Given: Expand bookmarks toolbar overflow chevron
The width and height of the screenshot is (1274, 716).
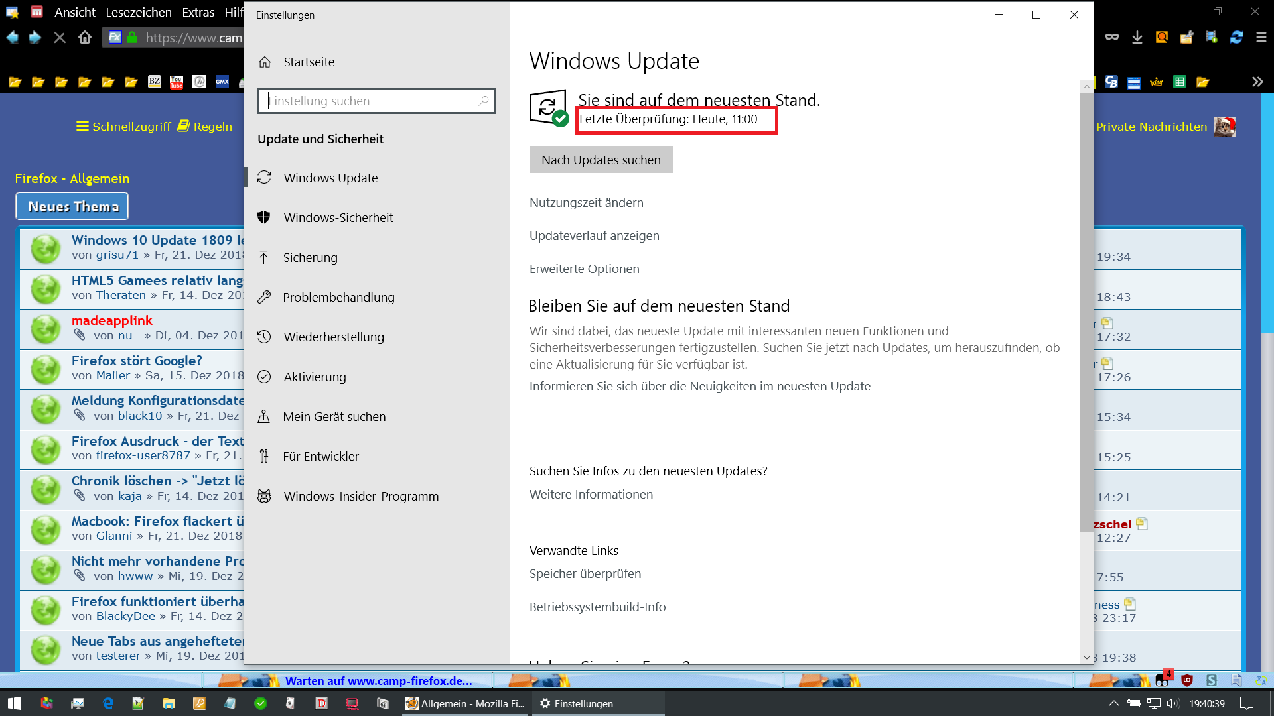Looking at the screenshot, I should click(1257, 82).
